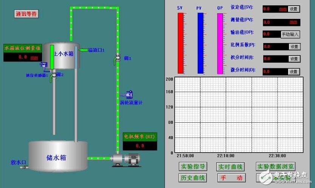Click the drain outlet 放水口 tap
The image size is (315, 188).
pyautogui.click(x=24, y=167)
